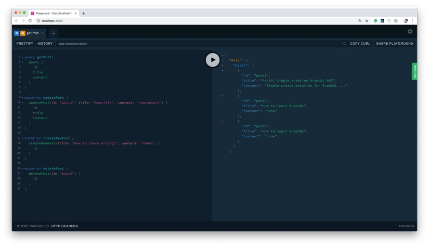Open the green SCHEMA side tab
The image size is (429, 247).
point(414,71)
